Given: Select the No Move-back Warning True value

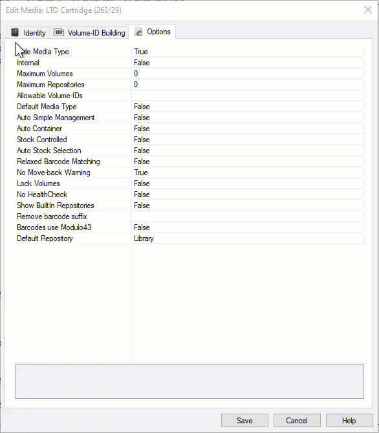Looking at the screenshot, I should (248, 173).
